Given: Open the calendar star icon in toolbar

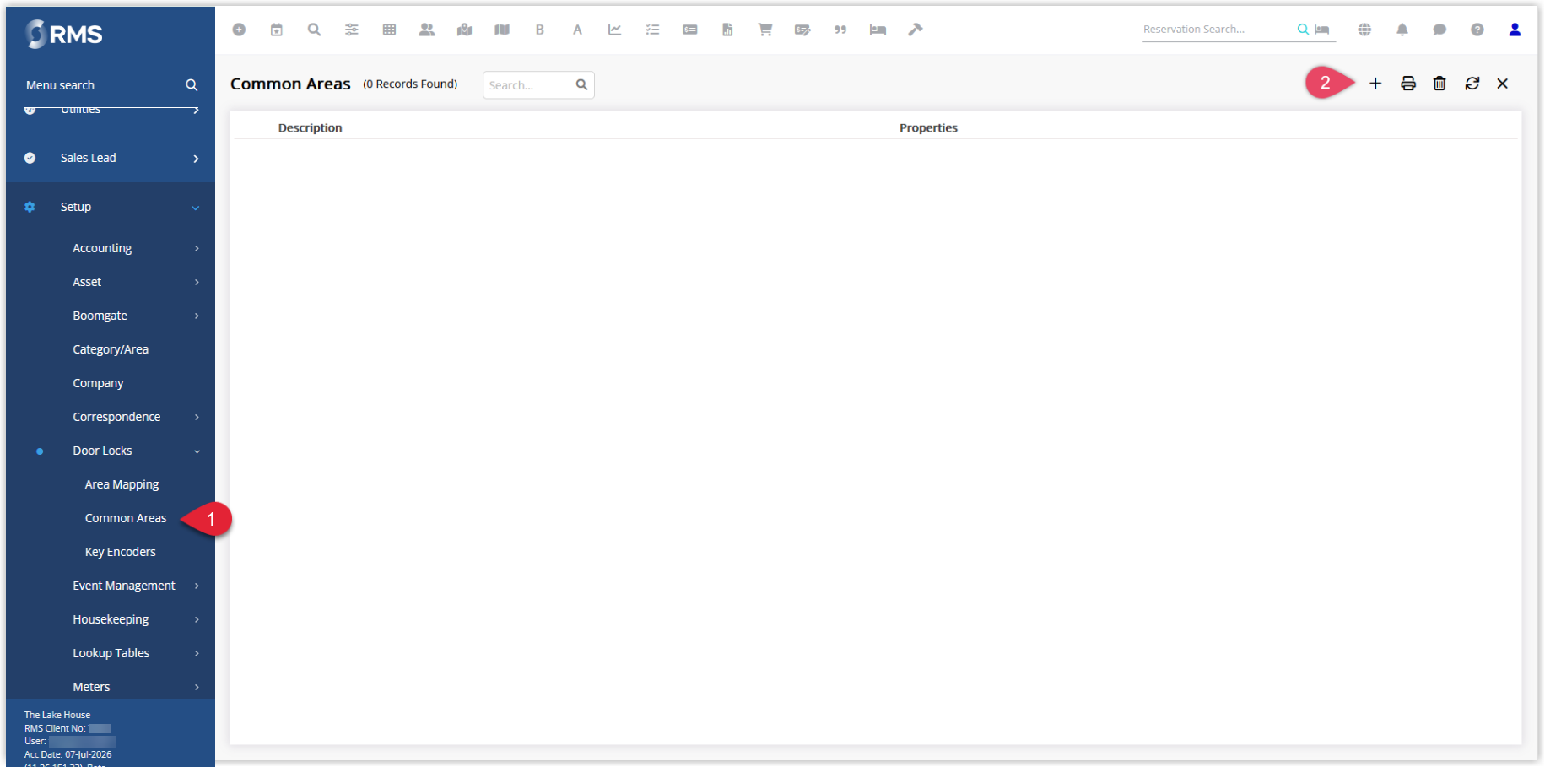Looking at the screenshot, I should click(x=276, y=30).
